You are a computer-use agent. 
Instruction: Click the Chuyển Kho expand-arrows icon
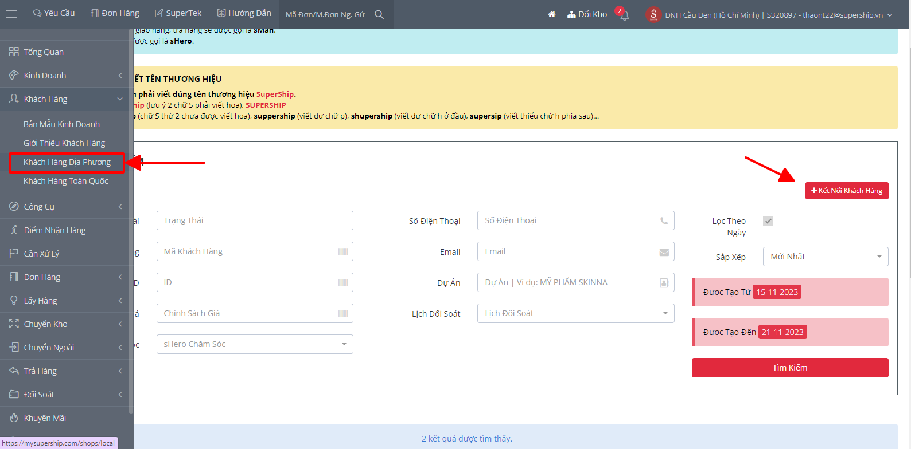tap(14, 324)
